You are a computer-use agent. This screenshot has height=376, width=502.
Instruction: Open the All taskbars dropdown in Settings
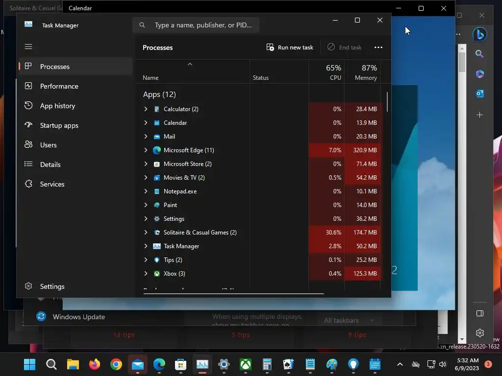point(348,320)
